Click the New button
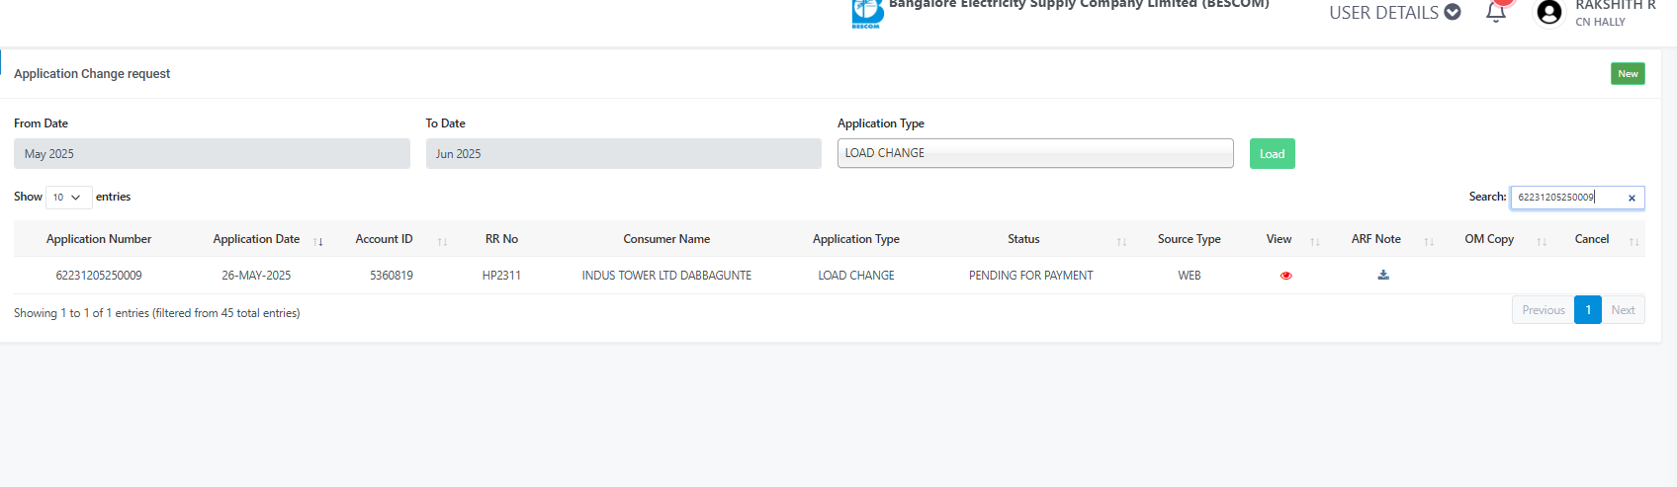This screenshot has height=487, width=1677. click(x=1628, y=74)
